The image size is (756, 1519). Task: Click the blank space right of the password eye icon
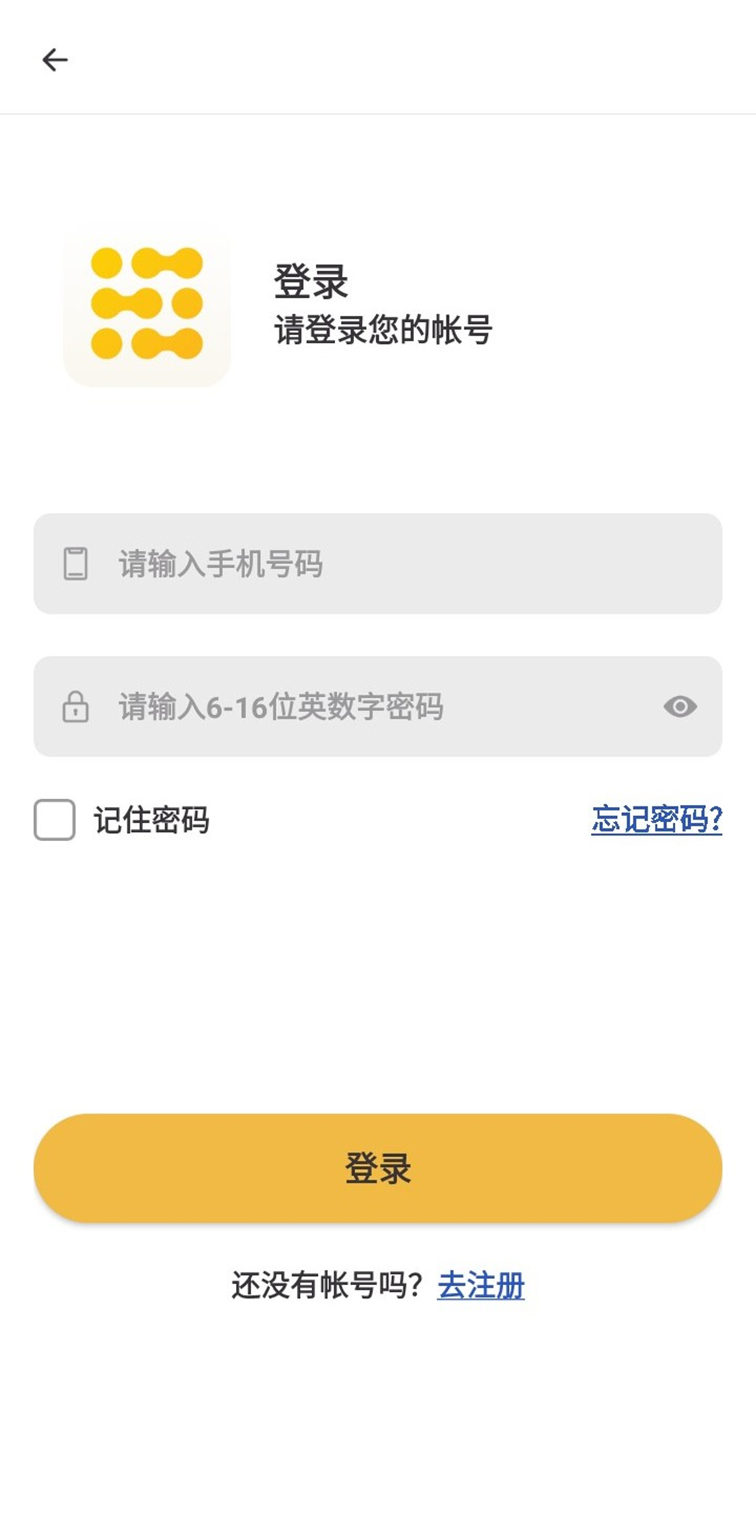click(711, 707)
